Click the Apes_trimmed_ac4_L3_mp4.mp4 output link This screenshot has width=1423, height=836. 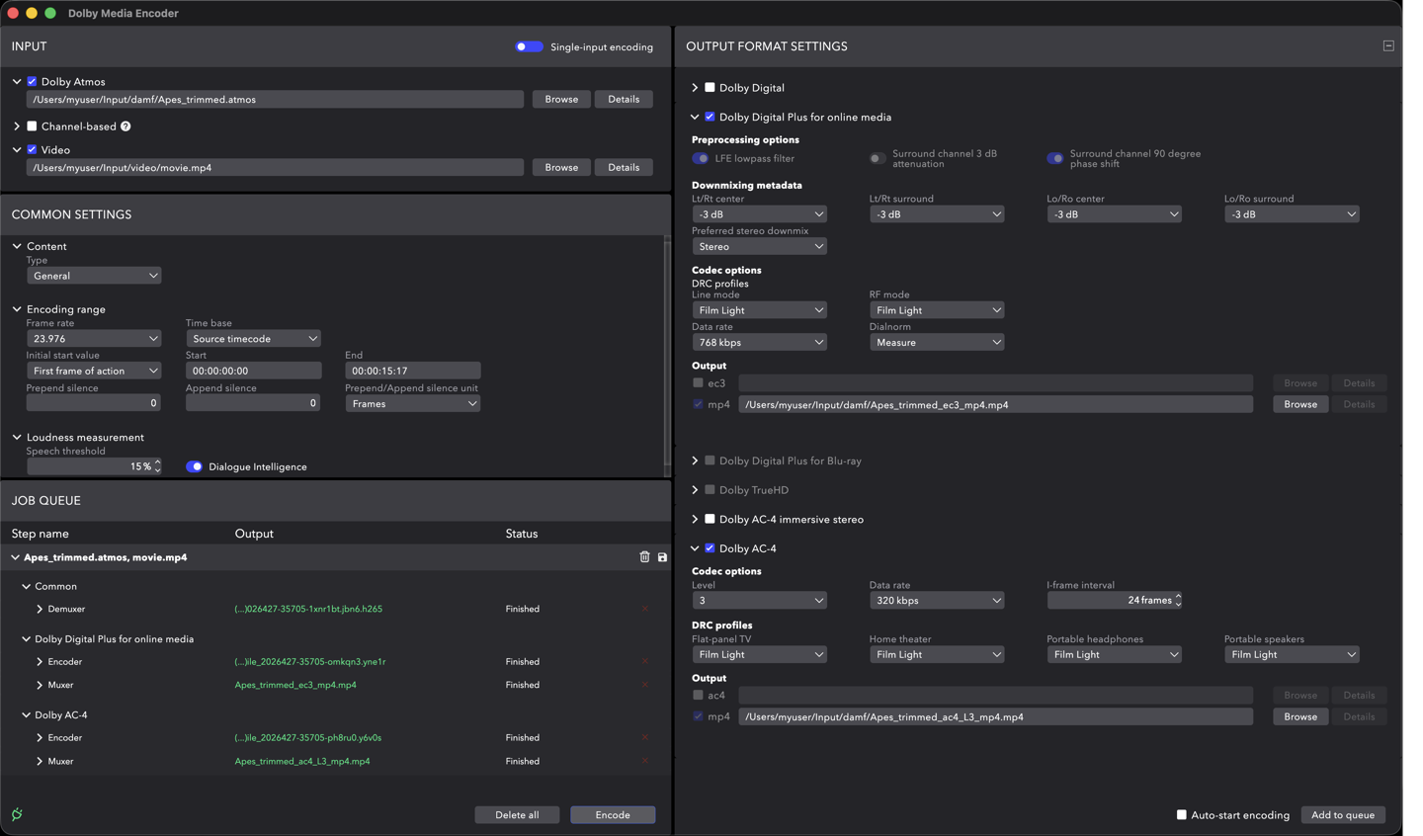point(302,761)
